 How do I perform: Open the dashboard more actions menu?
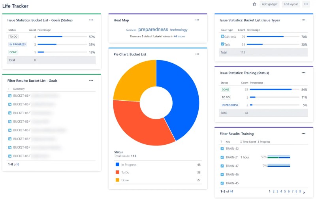[306, 4]
